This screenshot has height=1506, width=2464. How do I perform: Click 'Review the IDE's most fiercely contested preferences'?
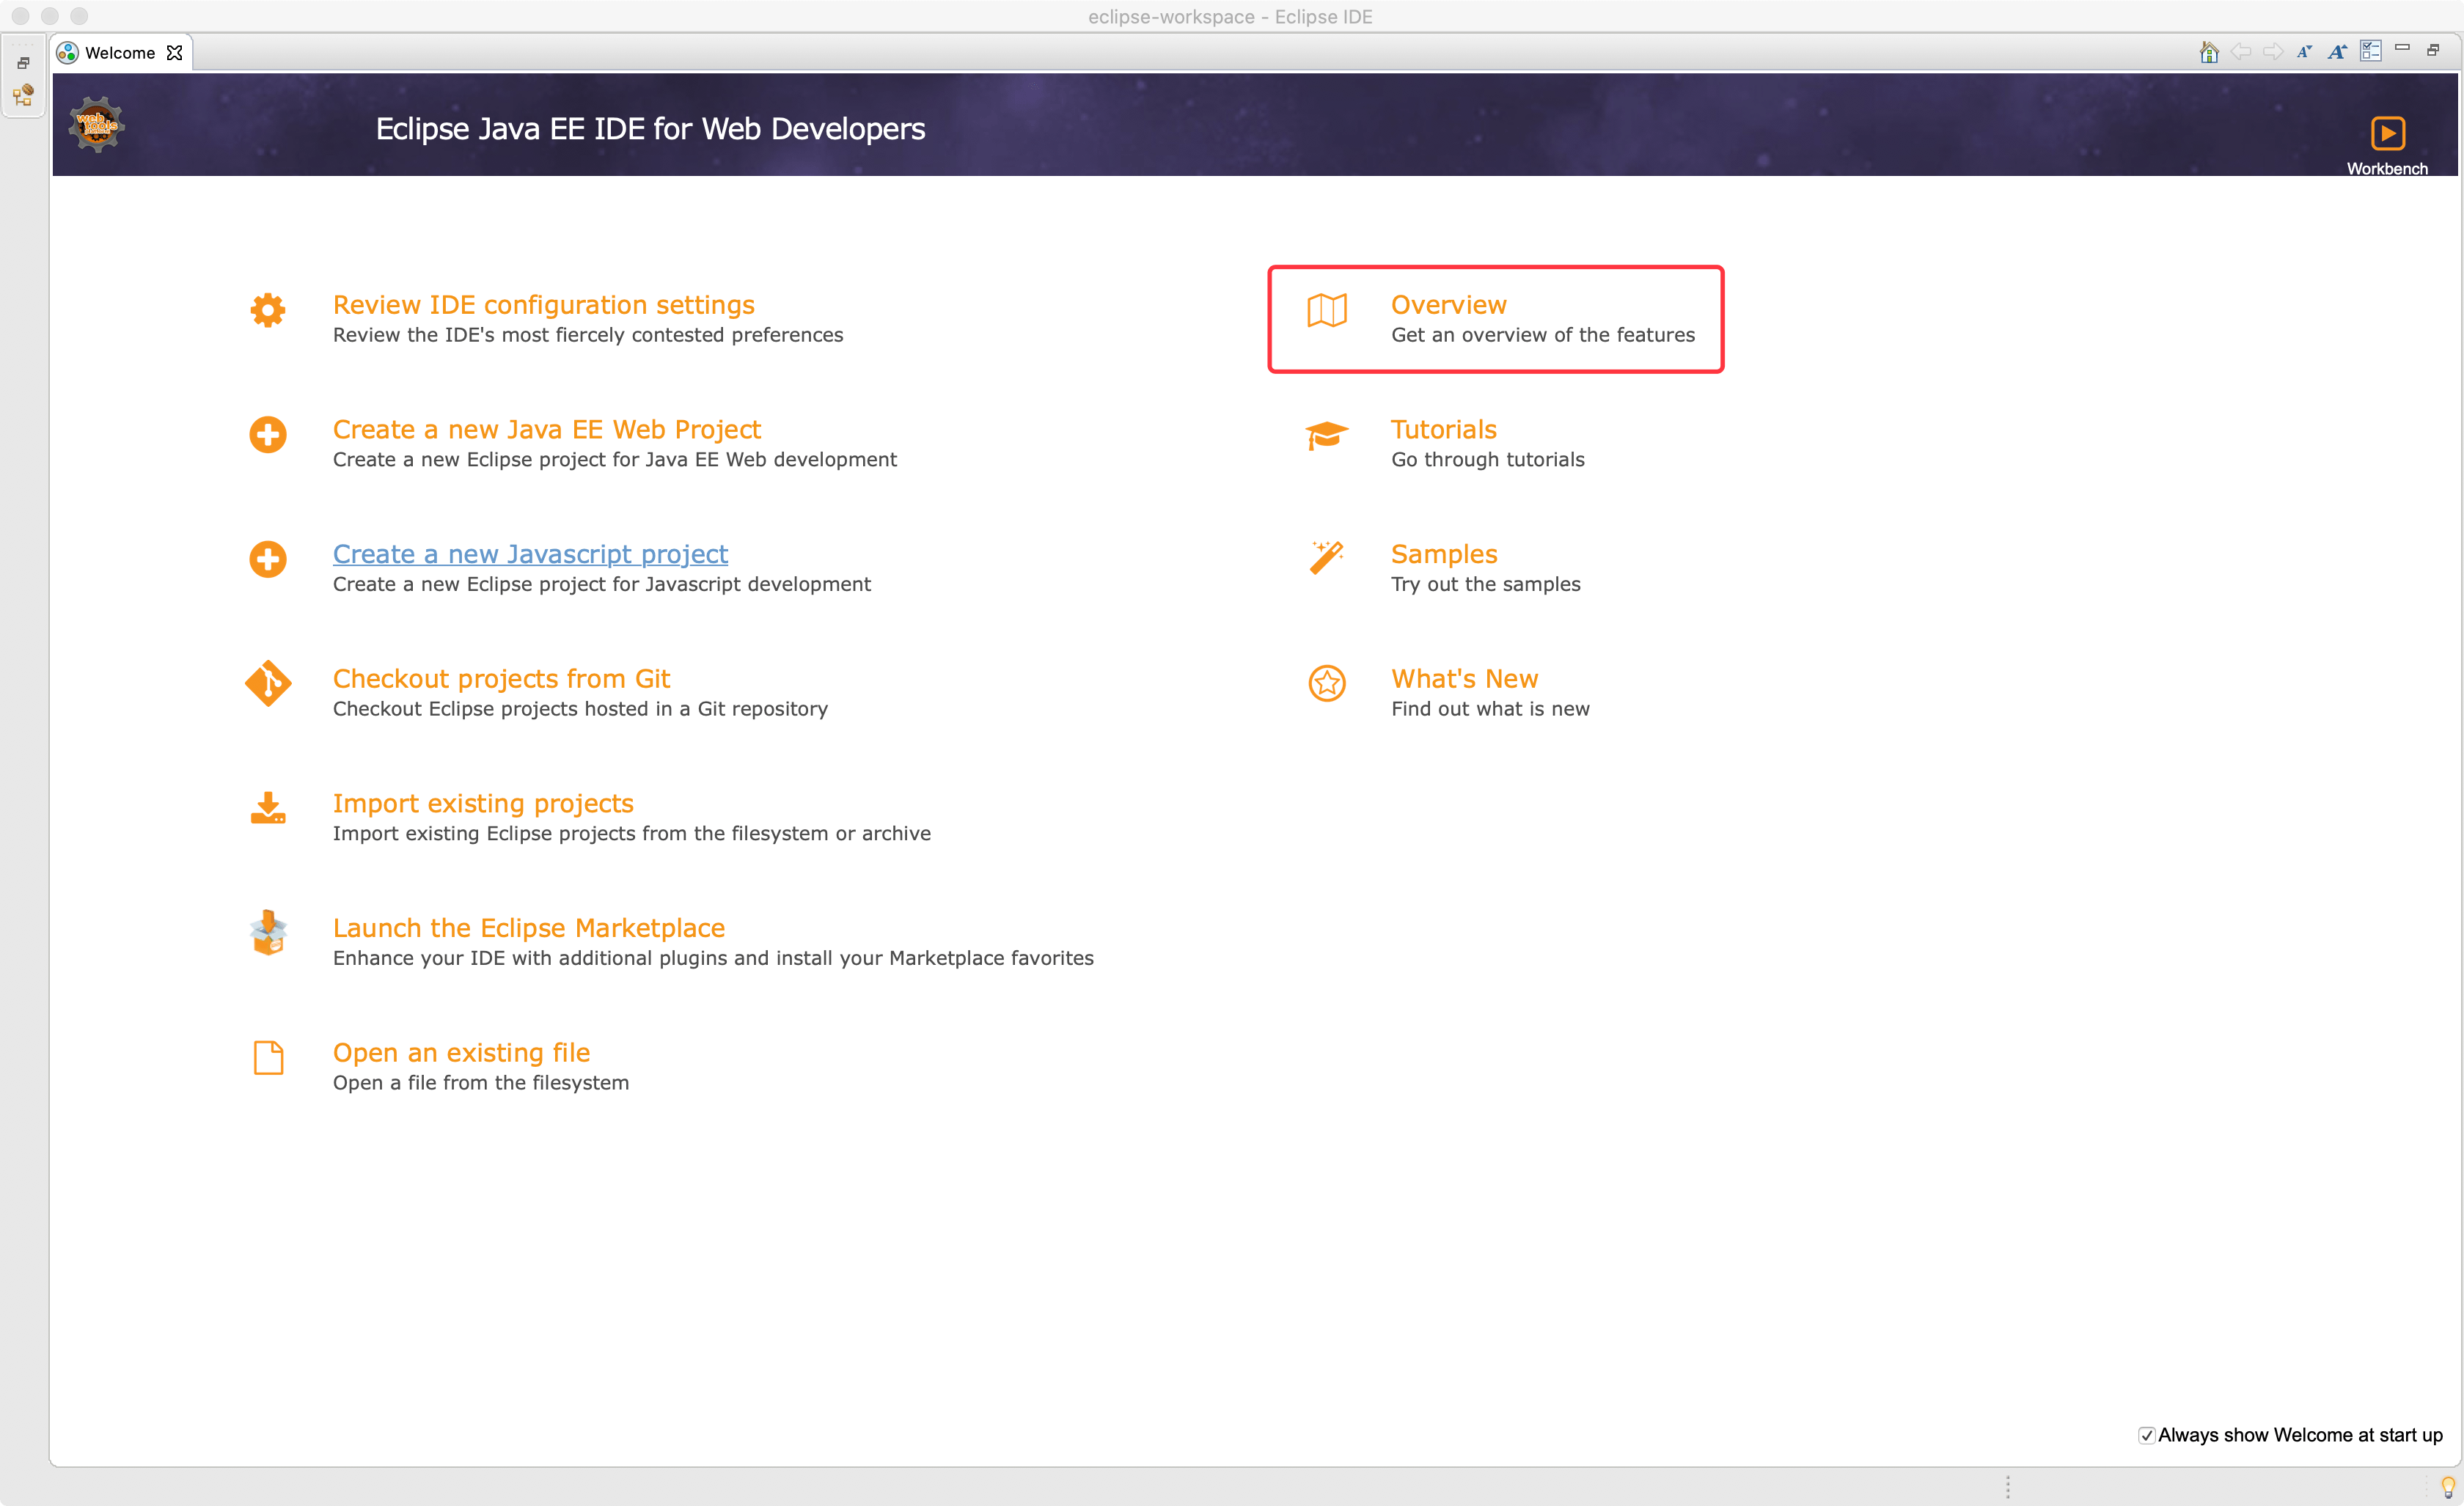588,335
